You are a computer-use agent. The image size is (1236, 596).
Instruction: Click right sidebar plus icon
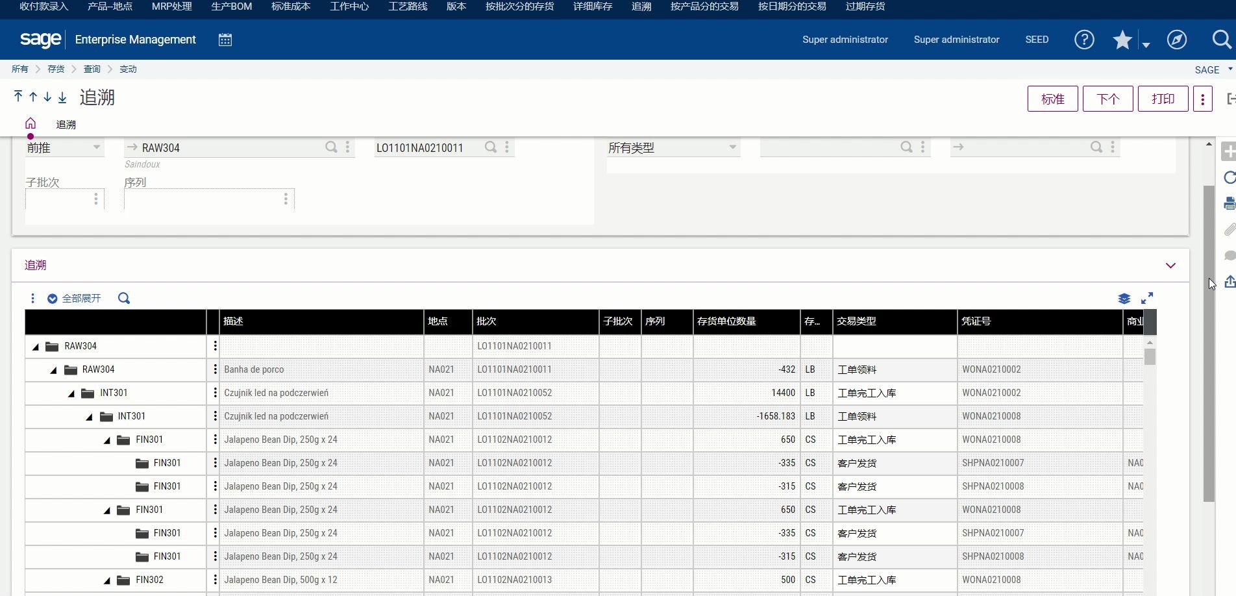click(x=1228, y=152)
